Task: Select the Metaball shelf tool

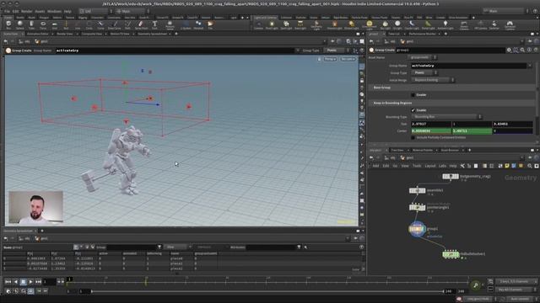Action: pos(198,24)
